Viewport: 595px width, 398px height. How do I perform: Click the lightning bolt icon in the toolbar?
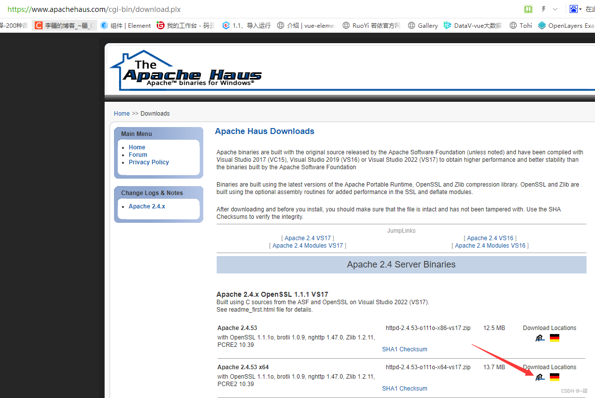pos(543,8)
